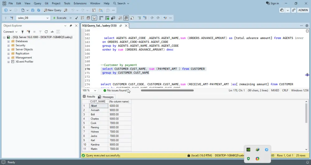Expand the Security folder
The image size is (311, 165).
point(8,46)
